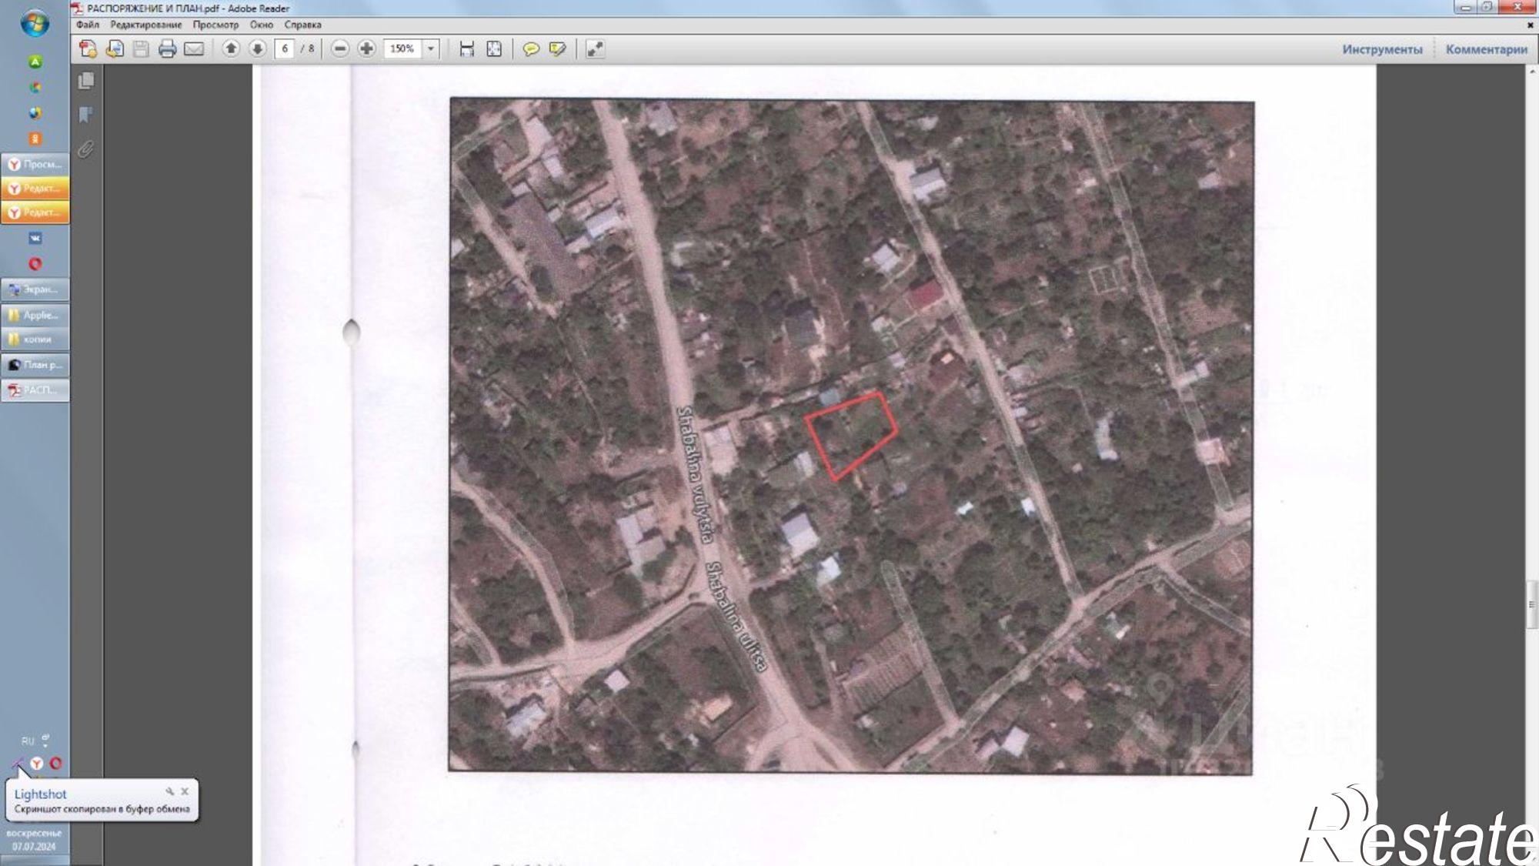Send file by email envelope icon
This screenshot has width=1539, height=866.
pyautogui.click(x=194, y=49)
